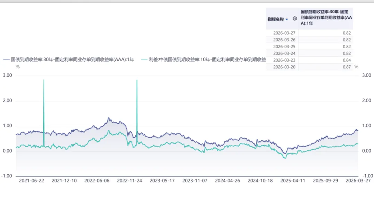Click the 2023-11-07 x-axis label
This screenshot has width=374, height=204.
[195, 181]
